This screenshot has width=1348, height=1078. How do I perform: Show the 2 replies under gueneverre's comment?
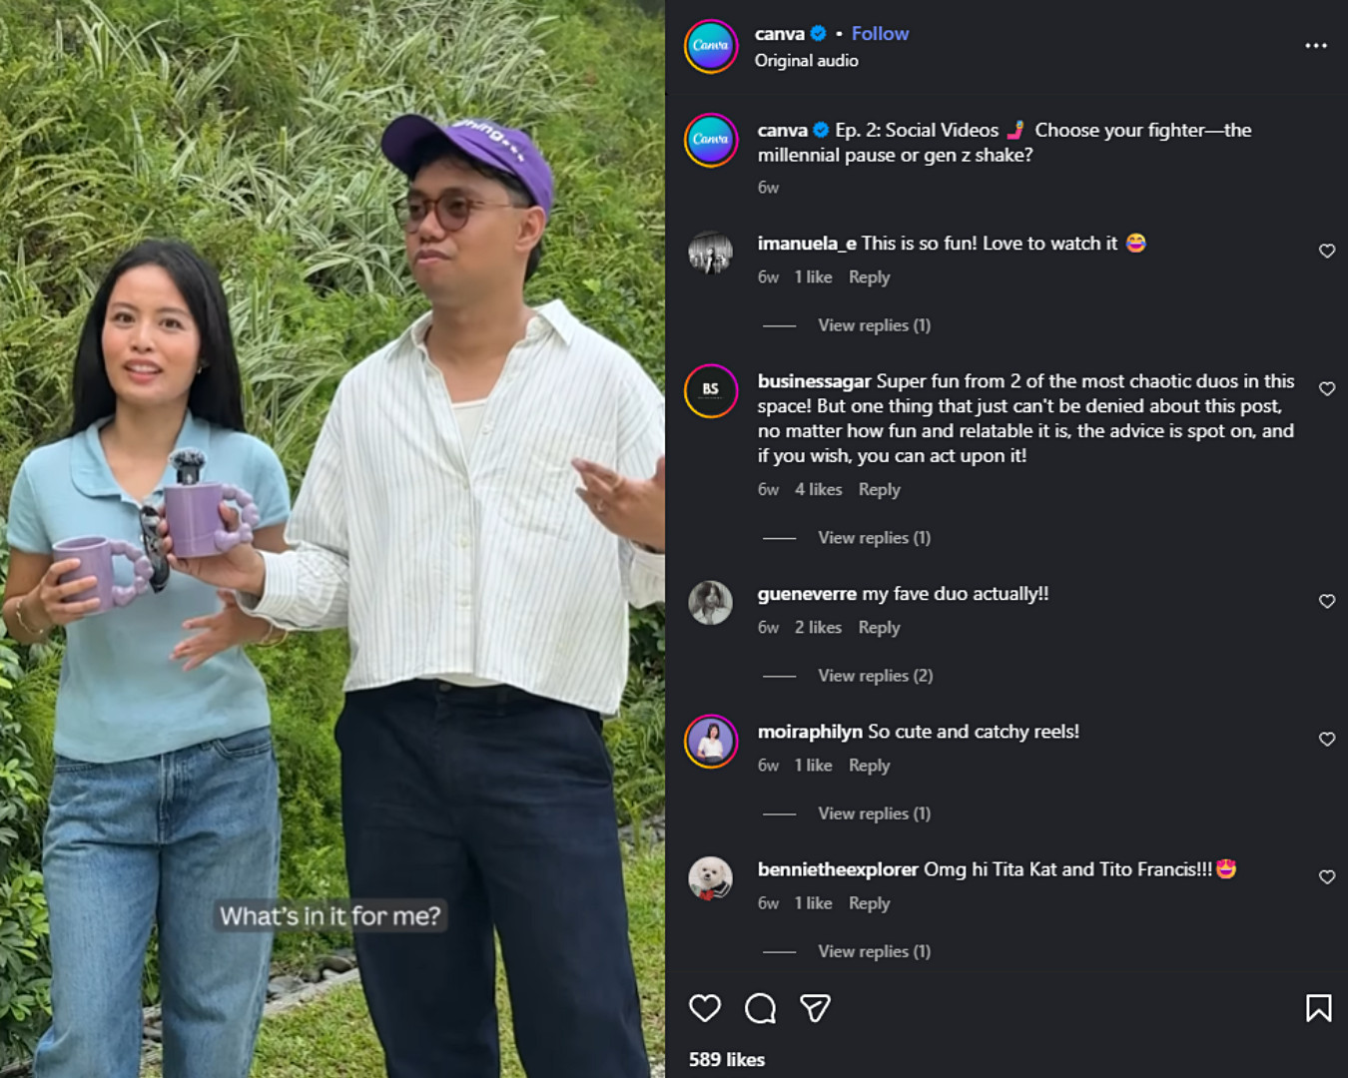(x=875, y=675)
